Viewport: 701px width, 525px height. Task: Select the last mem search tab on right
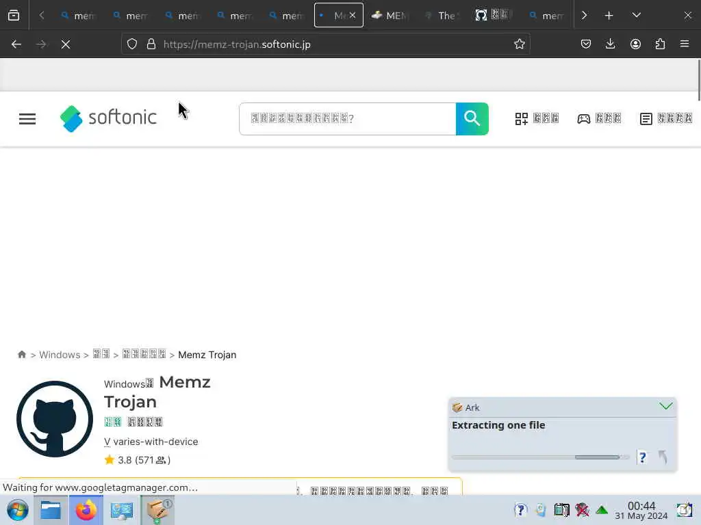(546, 15)
